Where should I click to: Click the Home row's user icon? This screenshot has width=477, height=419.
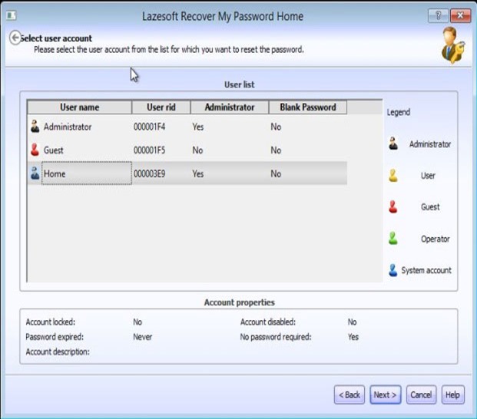(35, 173)
